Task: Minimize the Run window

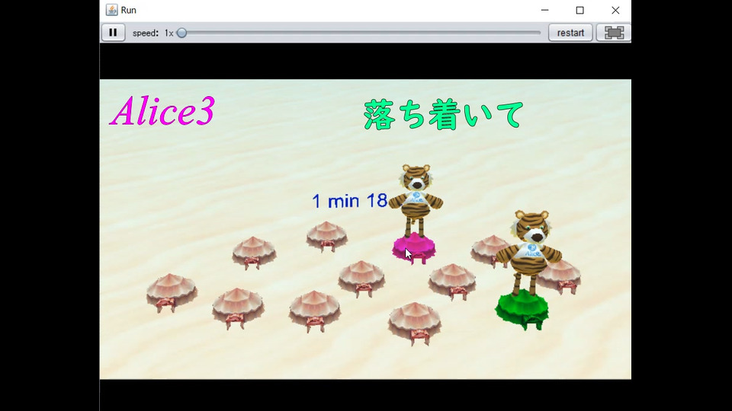Action: coord(544,10)
